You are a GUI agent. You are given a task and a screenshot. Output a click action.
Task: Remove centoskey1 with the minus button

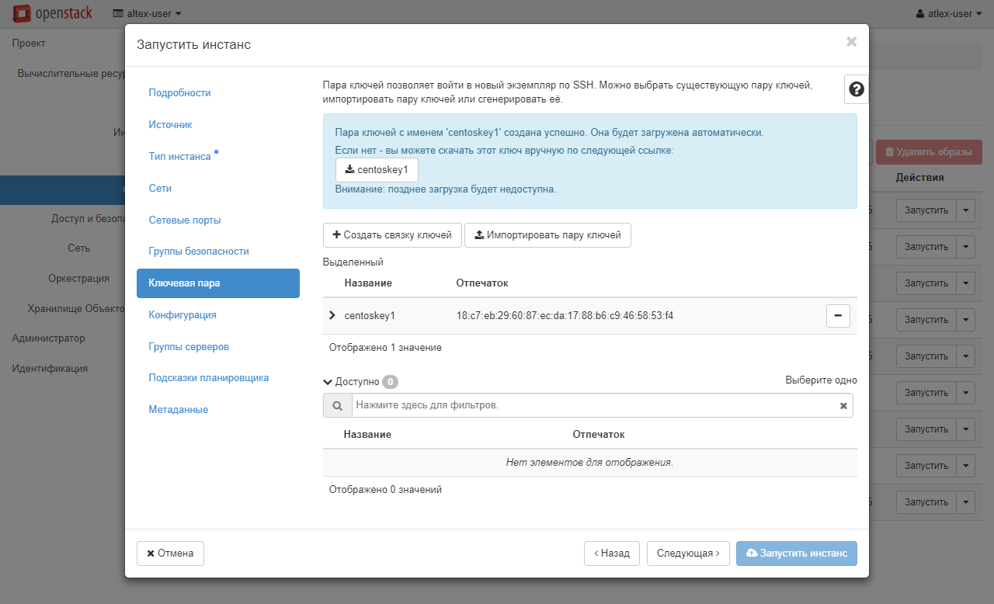pyautogui.click(x=838, y=316)
